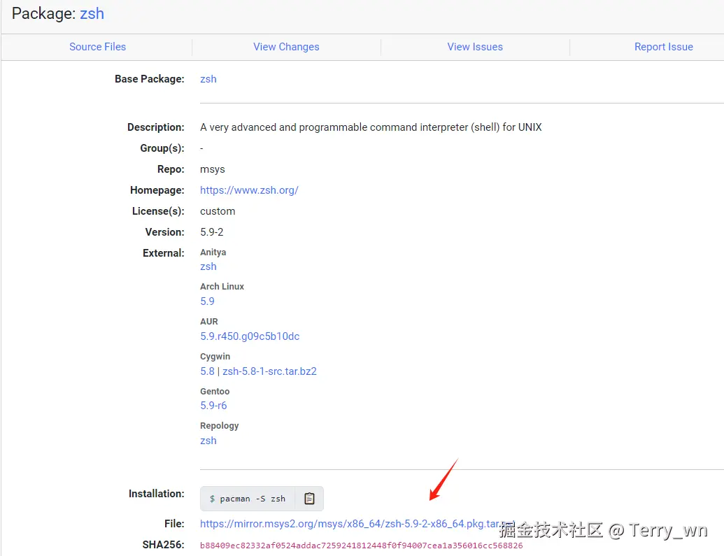Viewport: 724px width, 556px height.
Task: Open the Repology zsh link
Action: [208, 441]
